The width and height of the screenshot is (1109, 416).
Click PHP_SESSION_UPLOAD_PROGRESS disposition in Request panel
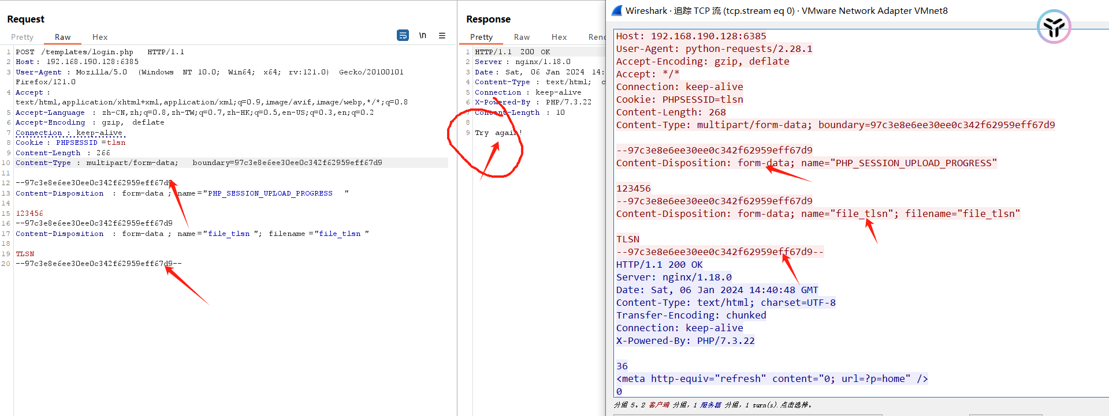pos(182,193)
